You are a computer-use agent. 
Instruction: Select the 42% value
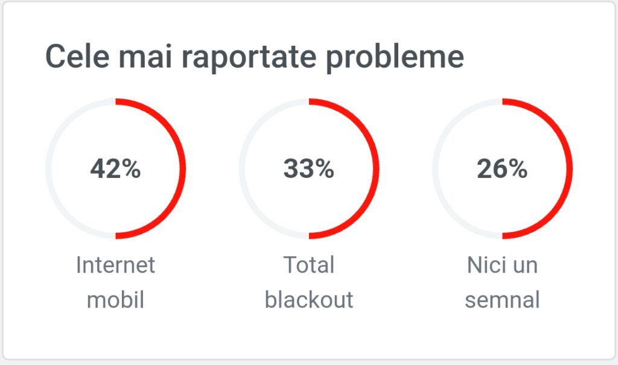pyautogui.click(x=115, y=169)
